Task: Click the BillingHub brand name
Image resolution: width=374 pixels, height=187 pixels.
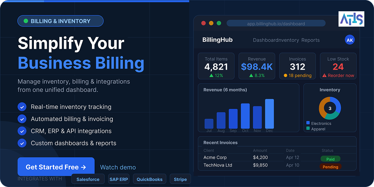Action: coord(217,40)
